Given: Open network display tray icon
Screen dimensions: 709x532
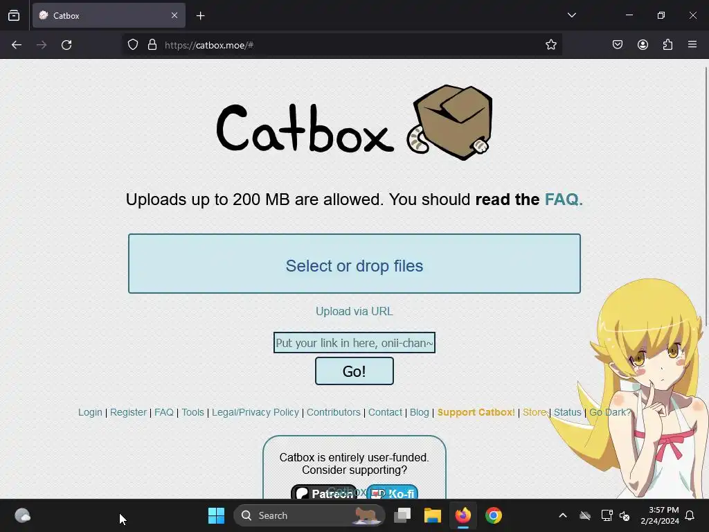Looking at the screenshot, I should coord(607,515).
